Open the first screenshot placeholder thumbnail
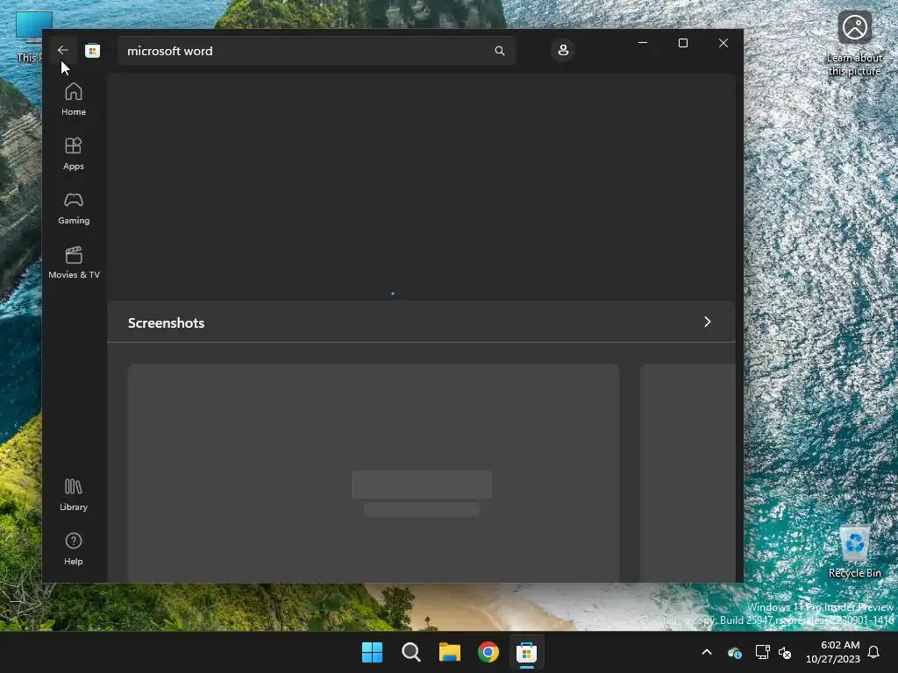Screen dimensions: 898x673 [374, 472]
